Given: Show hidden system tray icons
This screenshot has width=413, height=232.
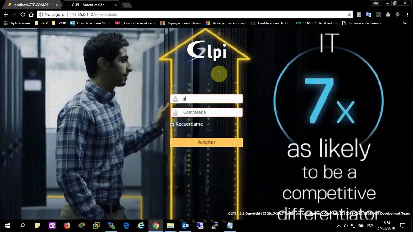Looking at the screenshot, I should [x=339, y=226].
